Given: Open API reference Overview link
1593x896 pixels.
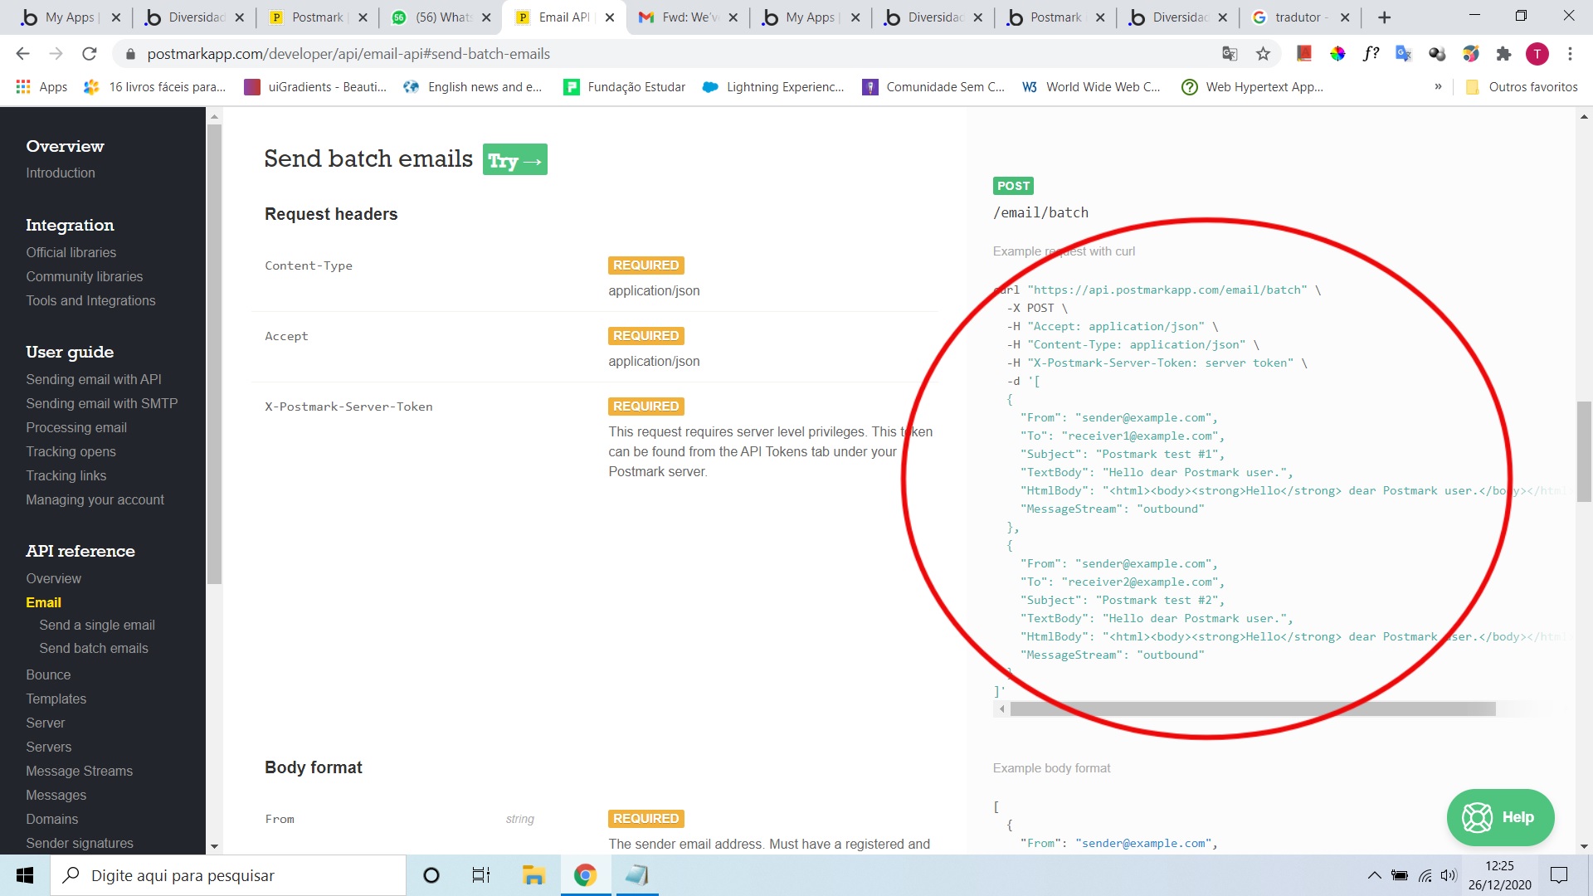Looking at the screenshot, I should tap(54, 578).
